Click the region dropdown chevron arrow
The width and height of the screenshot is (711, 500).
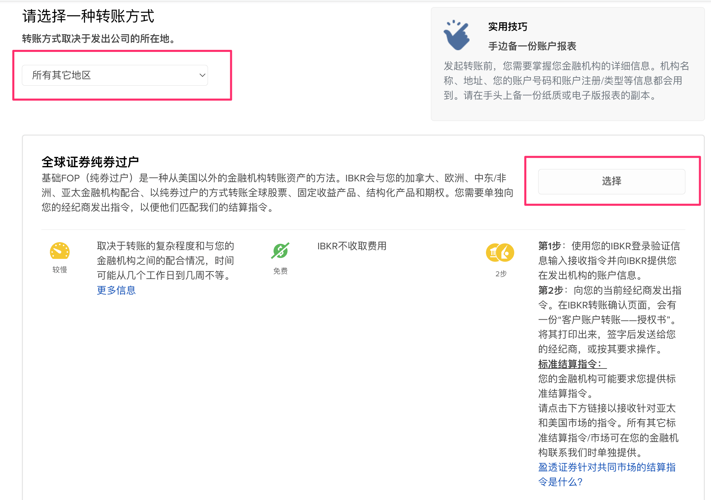coord(202,75)
